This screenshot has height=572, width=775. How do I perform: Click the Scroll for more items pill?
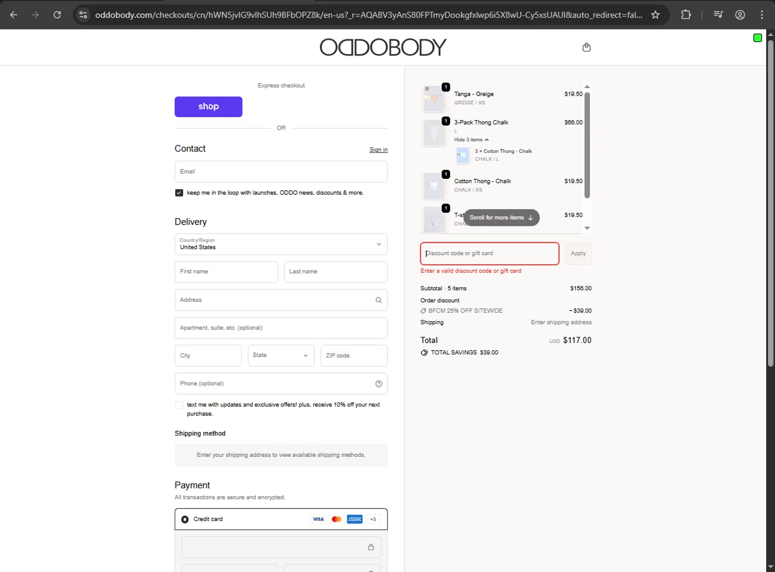coord(501,218)
